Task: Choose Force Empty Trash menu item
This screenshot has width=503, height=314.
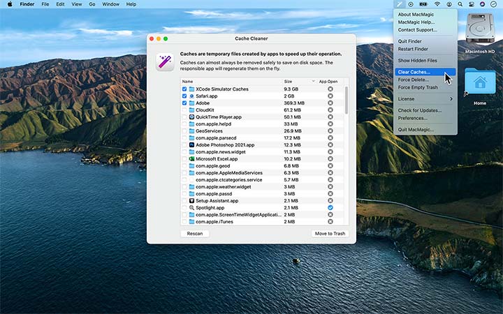Action: 418,87
